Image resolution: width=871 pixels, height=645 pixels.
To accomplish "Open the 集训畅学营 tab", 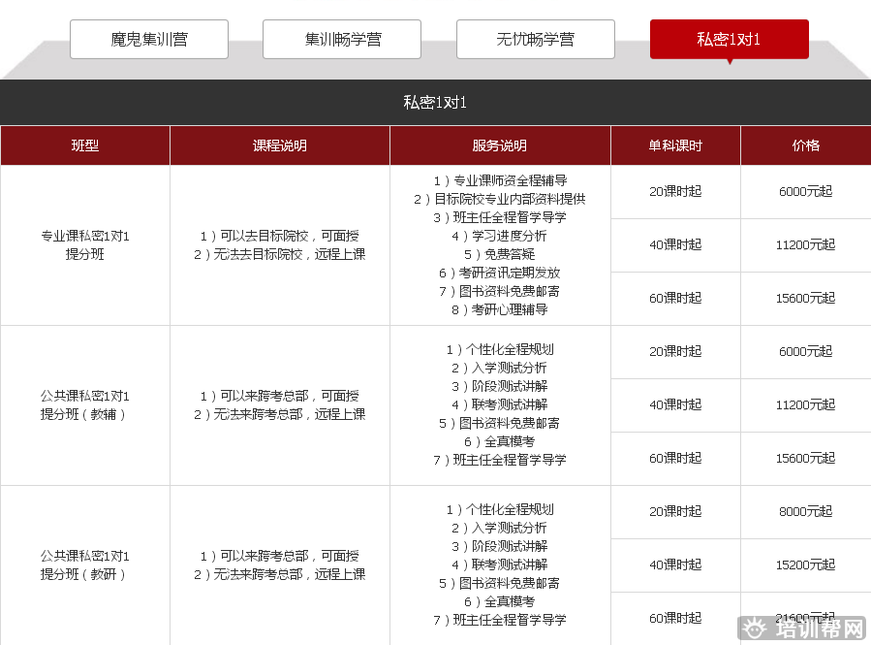I will (342, 40).
